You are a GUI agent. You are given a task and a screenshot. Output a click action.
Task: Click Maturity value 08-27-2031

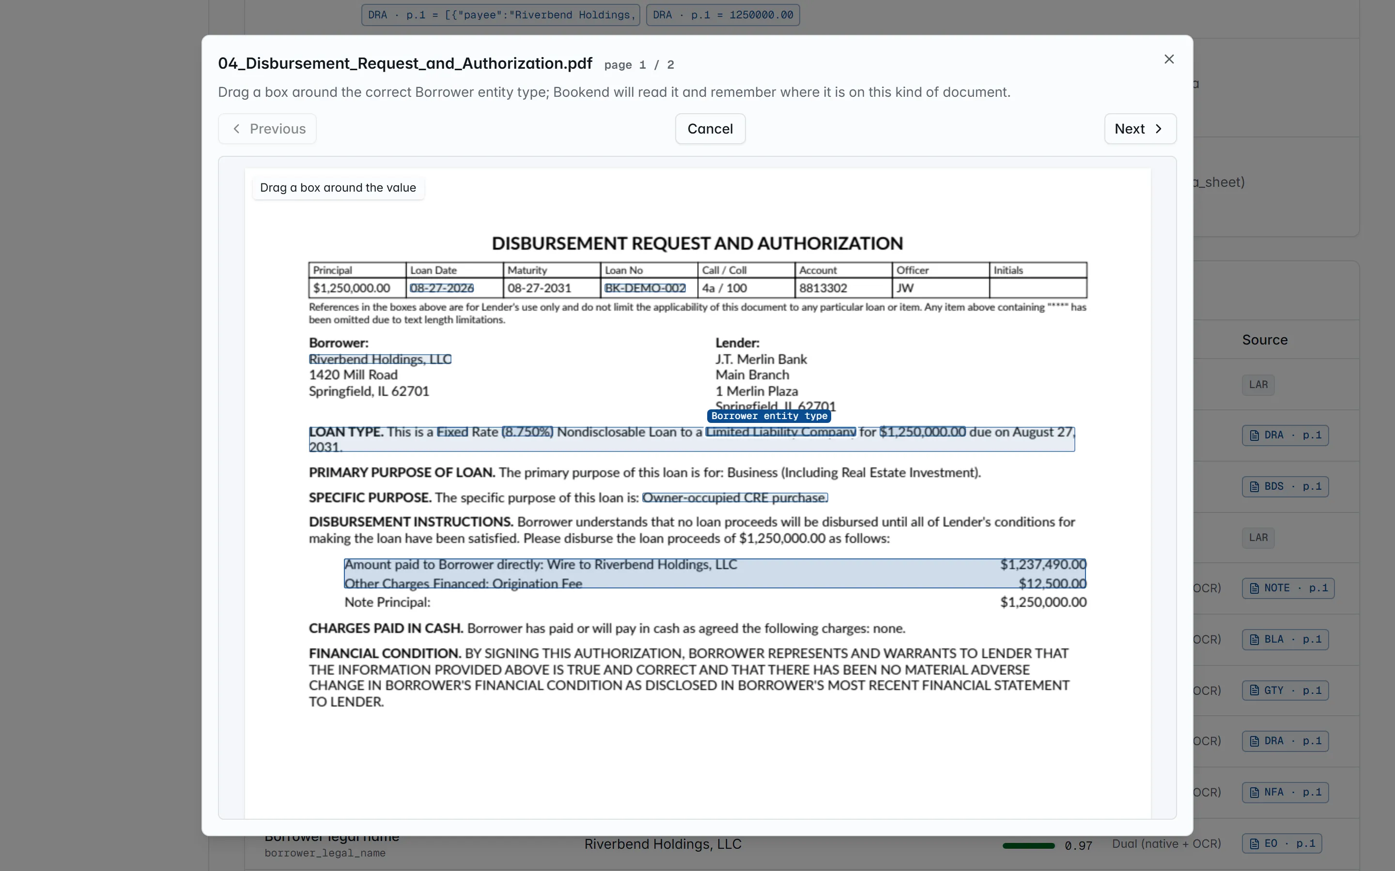(x=539, y=288)
